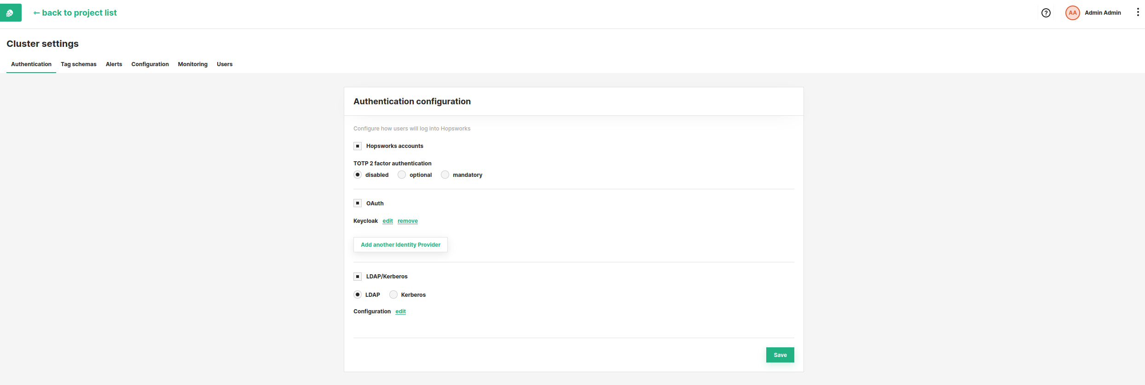This screenshot has height=385, width=1145.
Task: Open the Tag schemas tab
Action: pyautogui.click(x=79, y=64)
